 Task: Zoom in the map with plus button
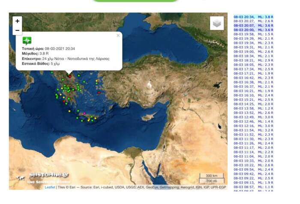pyautogui.click(x=17, y=21)
